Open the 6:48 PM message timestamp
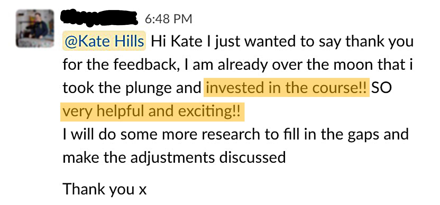The height and width of the screenshot is (205, 440). click(x=169, y=19)
